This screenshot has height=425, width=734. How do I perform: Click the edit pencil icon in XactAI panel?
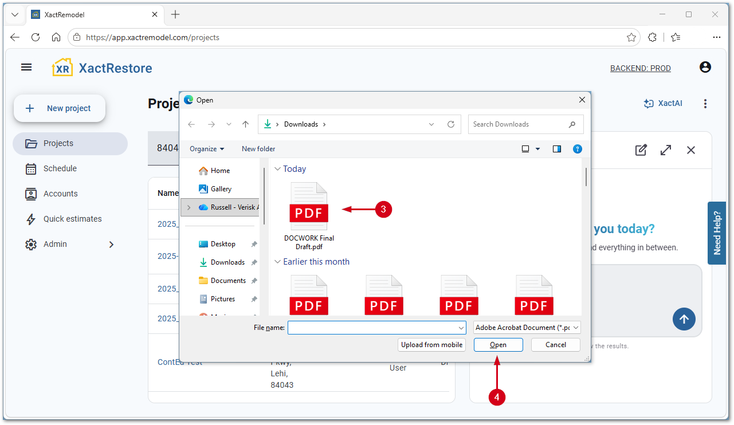click(641, 150)
